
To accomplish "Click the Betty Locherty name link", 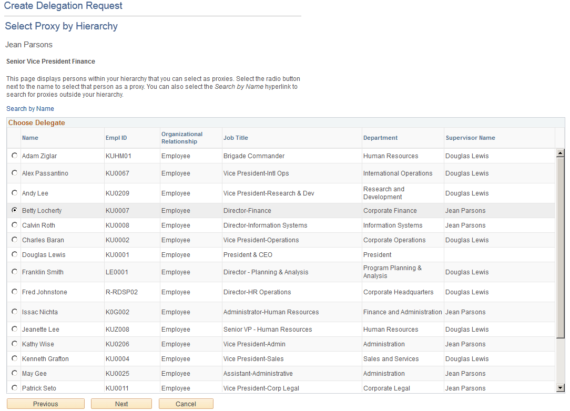I will [42, 210].
